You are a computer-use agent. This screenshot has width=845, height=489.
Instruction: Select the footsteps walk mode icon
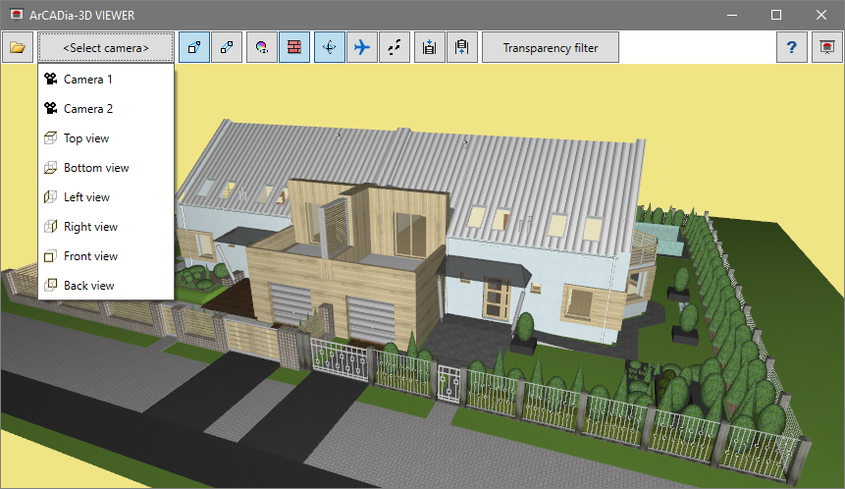pyautogui.click(x=395, y=47)
